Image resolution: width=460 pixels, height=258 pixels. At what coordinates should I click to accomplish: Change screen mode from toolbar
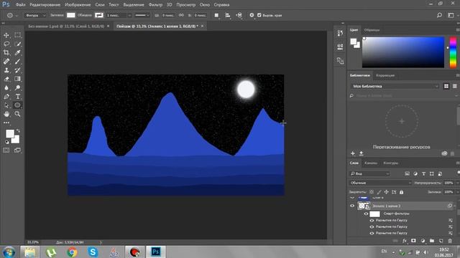point(17,150)
